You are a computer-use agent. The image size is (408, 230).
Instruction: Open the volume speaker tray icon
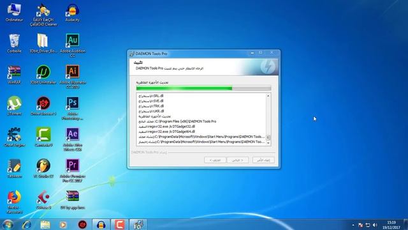tap(375, 225)
